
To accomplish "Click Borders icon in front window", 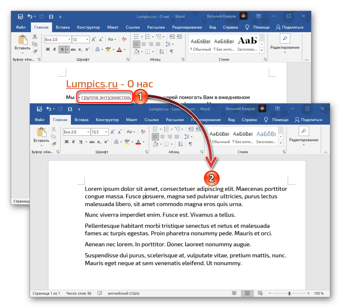I will 166,144.
